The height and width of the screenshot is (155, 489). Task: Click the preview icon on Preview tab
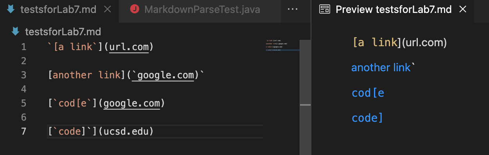click(x=324, y=10)
